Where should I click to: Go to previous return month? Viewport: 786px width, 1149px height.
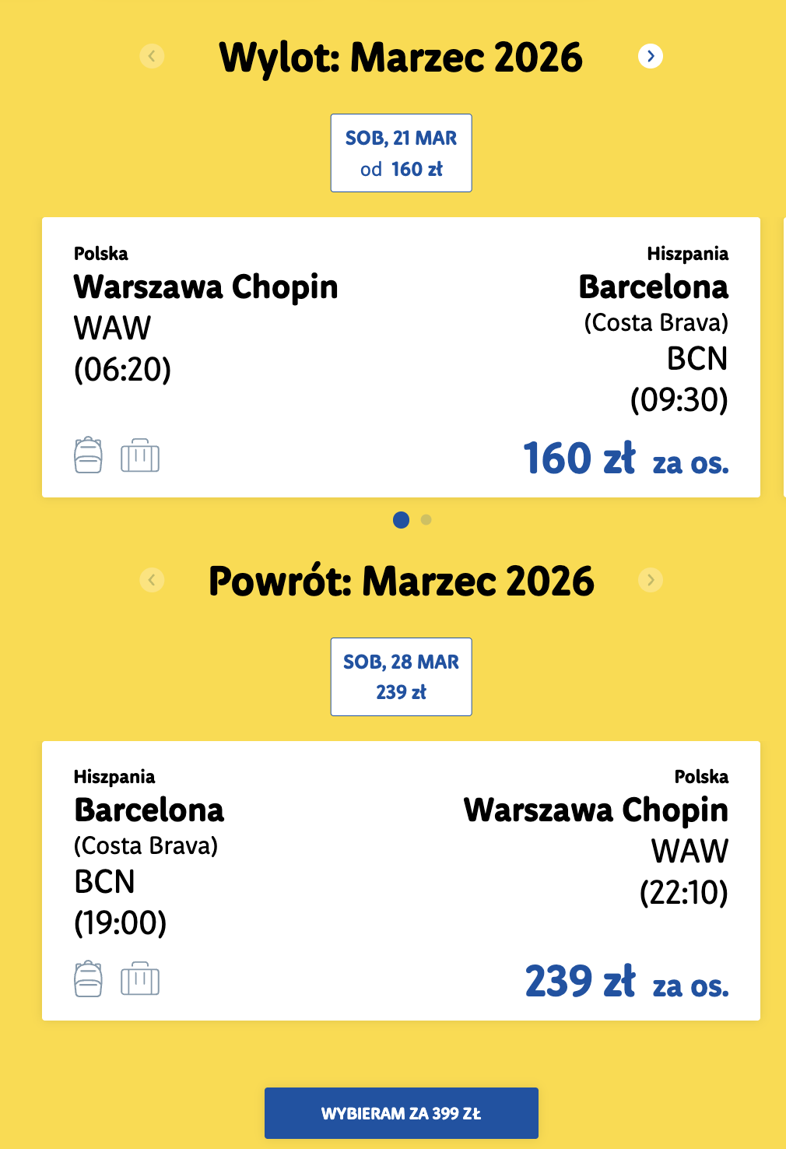tap(152, 580)
